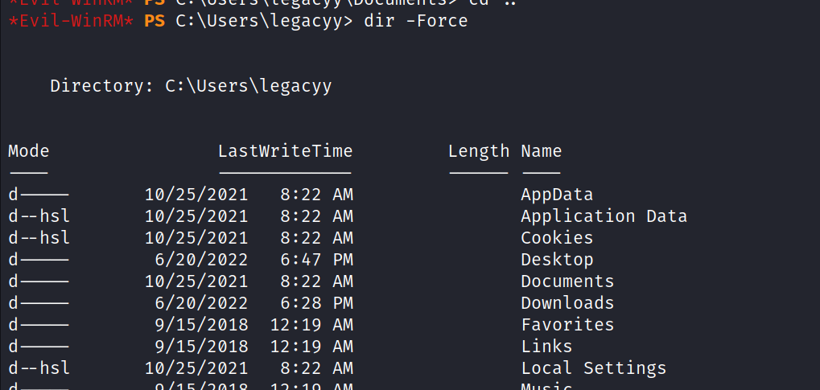
Task: Select the Downloads directory text
Action: pos(567,303)
